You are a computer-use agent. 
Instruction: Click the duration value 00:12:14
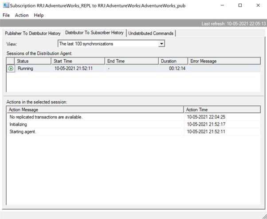177,69
